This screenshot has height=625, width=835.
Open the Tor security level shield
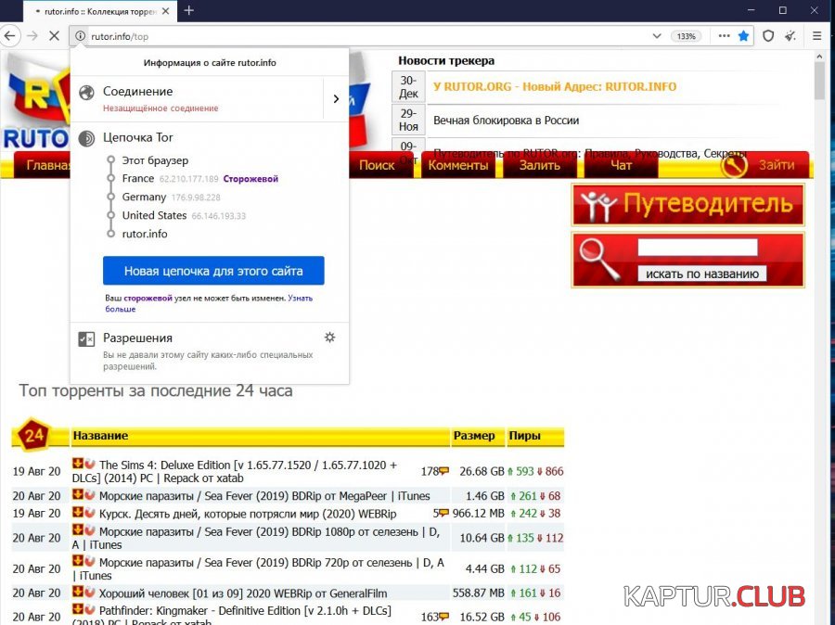point(768,36)
